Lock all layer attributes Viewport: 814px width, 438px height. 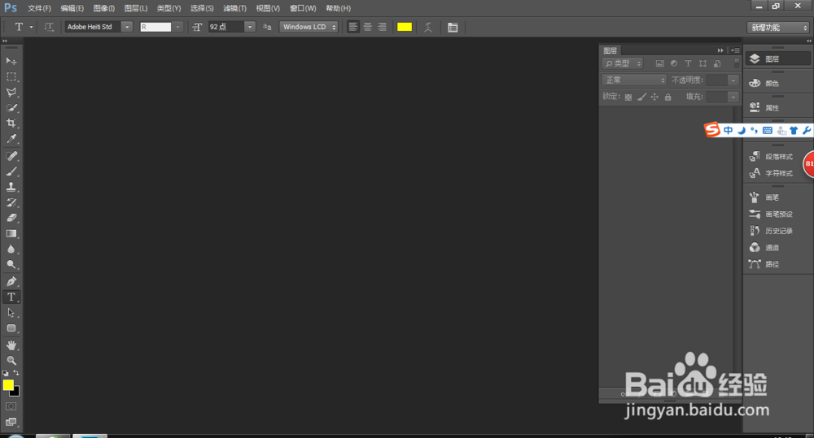coord(668,97)
